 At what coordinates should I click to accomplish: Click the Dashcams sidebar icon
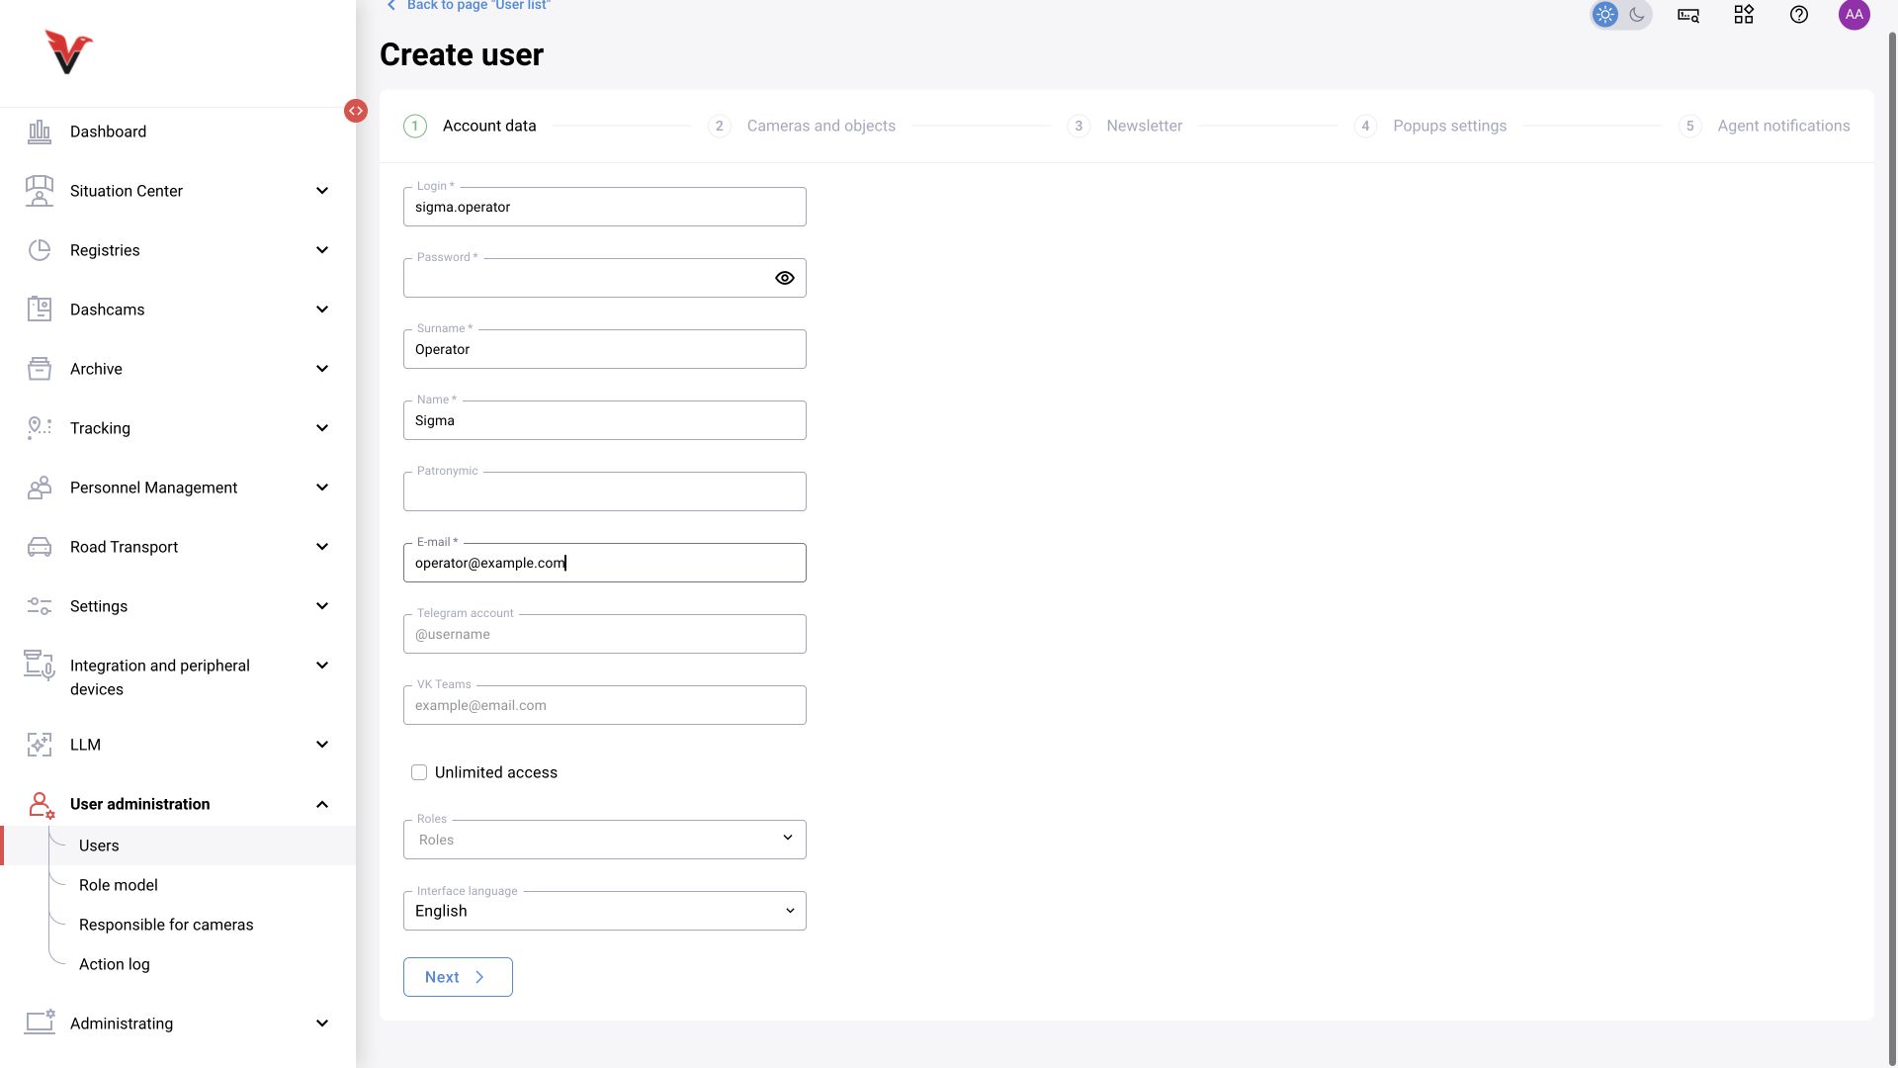(40, 310)
